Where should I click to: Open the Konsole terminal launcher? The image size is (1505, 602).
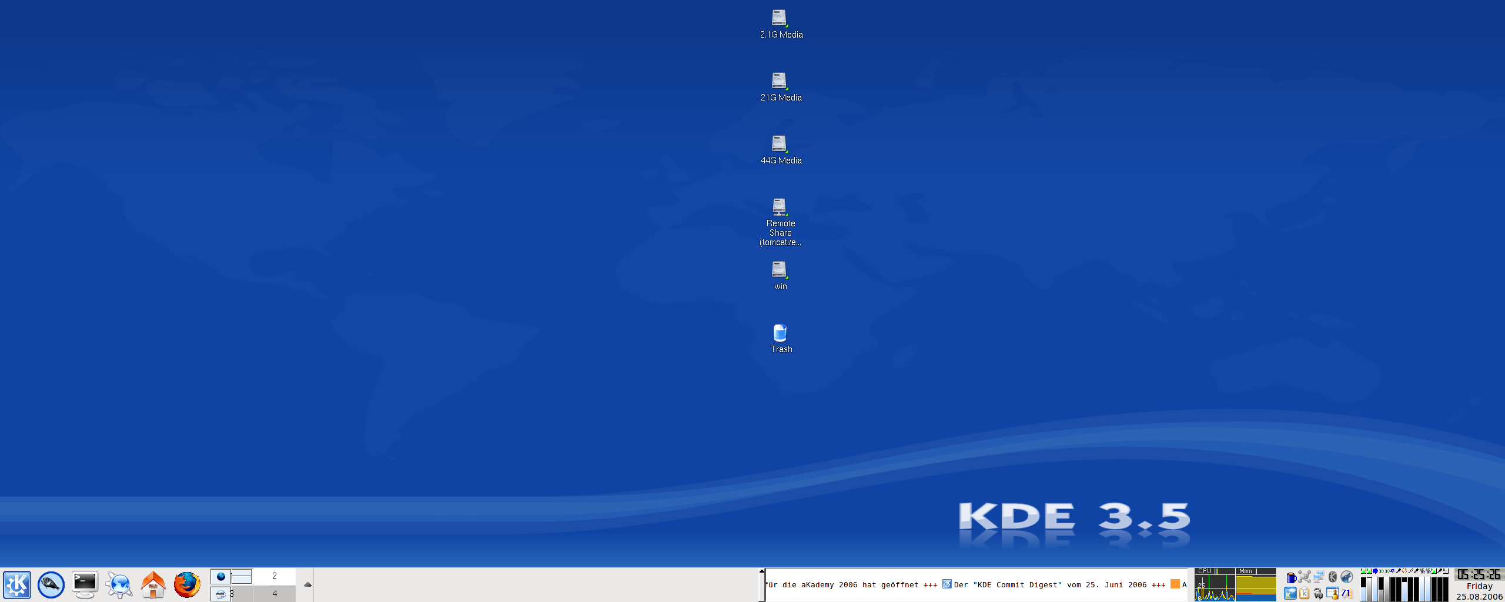[85, 585]
